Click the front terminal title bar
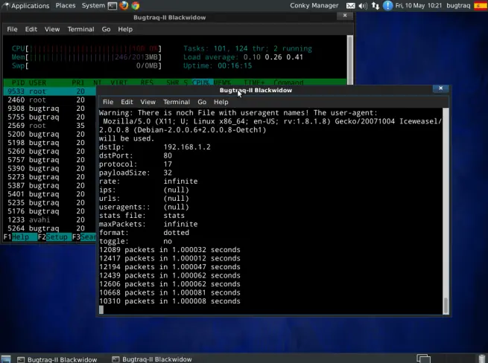This screenshot has height=363, width=488. pyautogui.click(x=256, y=90)
